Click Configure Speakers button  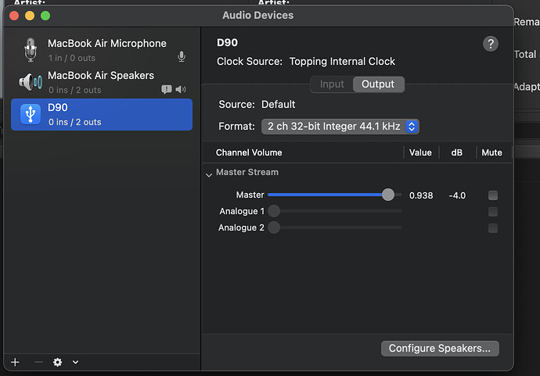pyautogui.click(x=440, y=349)
